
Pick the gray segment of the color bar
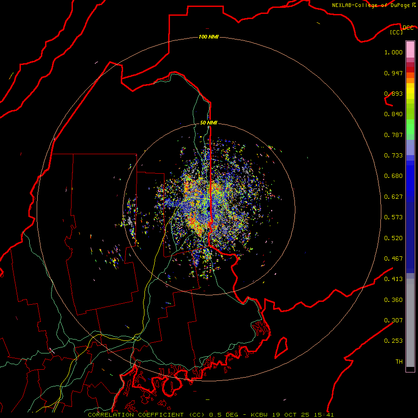410,323
